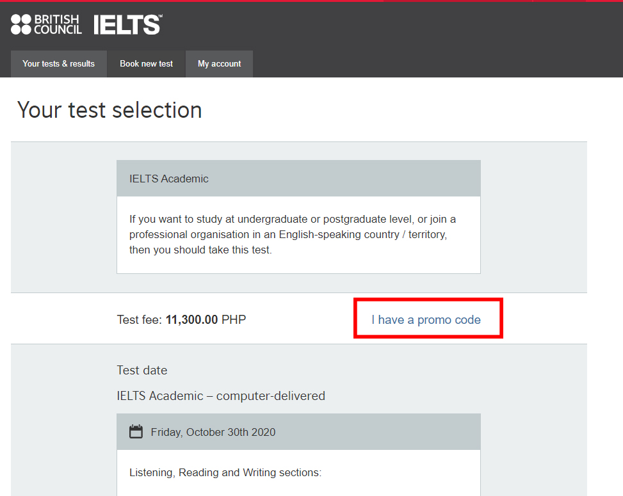Select the Your test selection heading
The width and height of the screenshot is (623, 496).
pos(109,110)
